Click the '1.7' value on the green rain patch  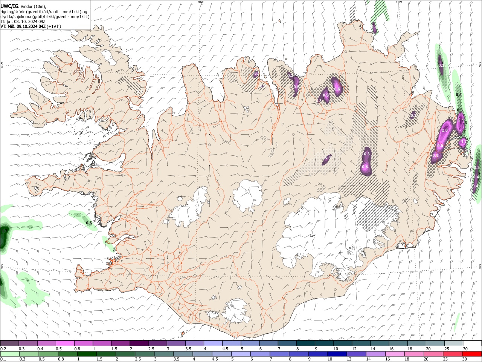[x=5, y=230]
